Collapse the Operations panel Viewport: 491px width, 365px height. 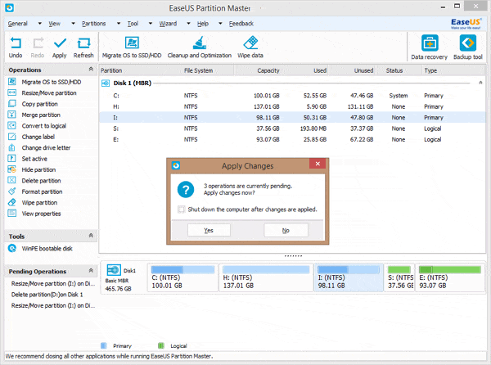[x=91, y=69]
